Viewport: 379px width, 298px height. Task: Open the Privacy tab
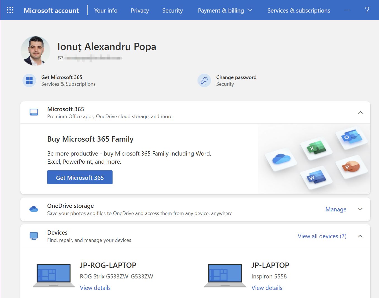tap(140, 10)
